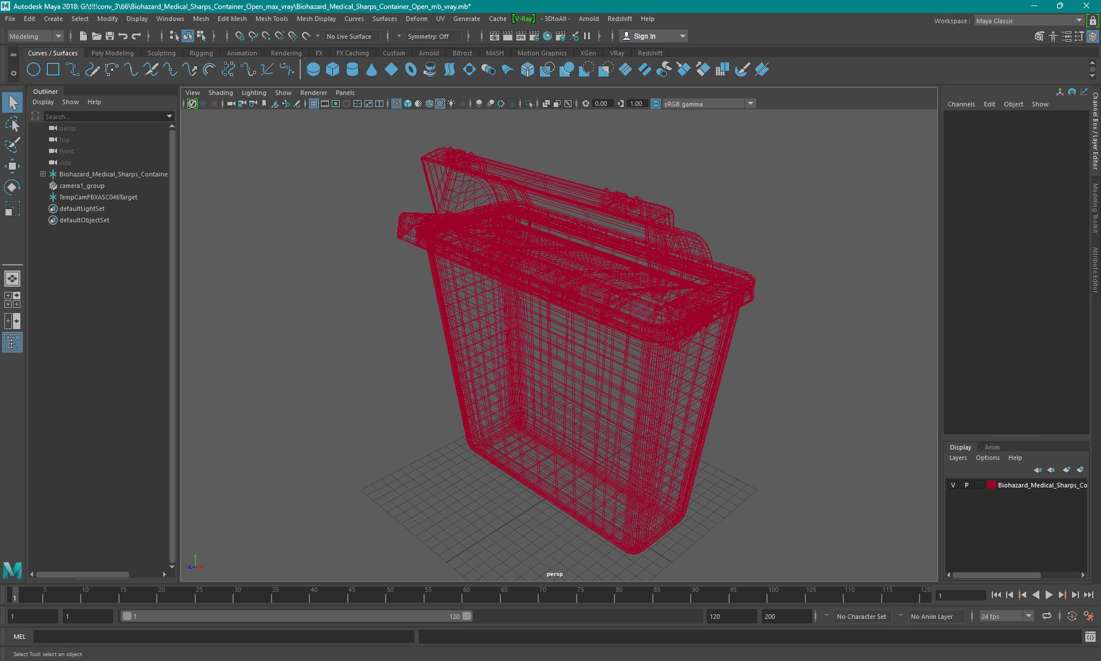Click the No Anim Layer button
Viewport: 1101px width, 661px height.
pos(932,616)
